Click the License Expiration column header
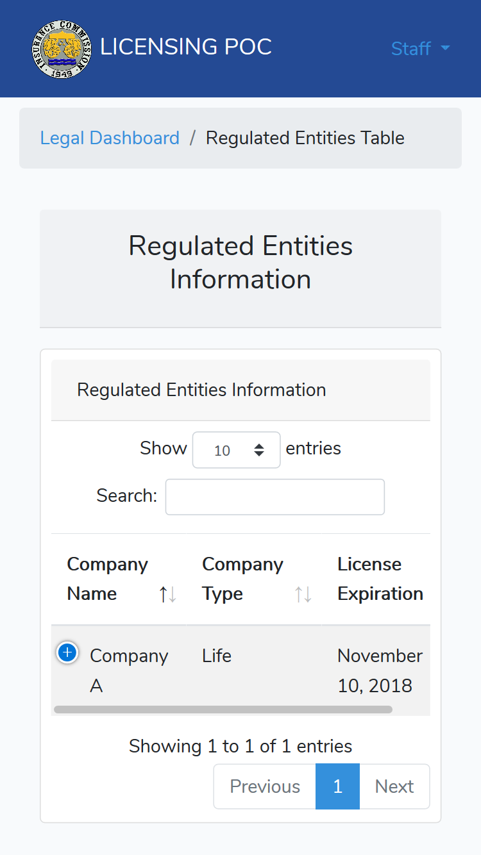Screen dimensions: 481x855 coord(380,579)
